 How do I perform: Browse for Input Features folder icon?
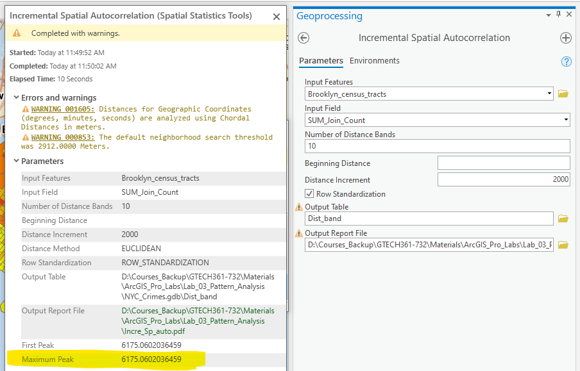[x=563, y=94]
